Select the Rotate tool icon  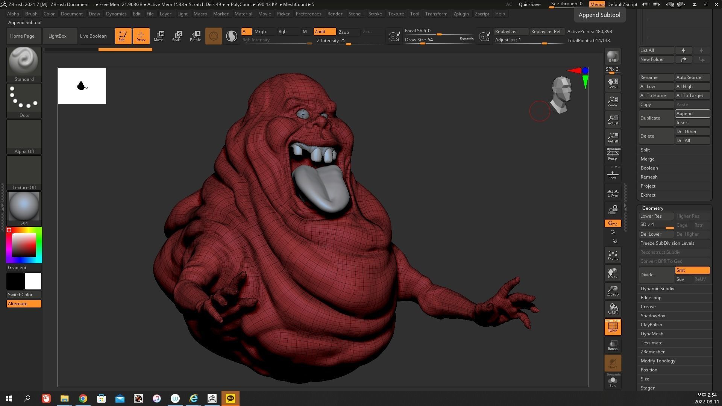[195, 36]
